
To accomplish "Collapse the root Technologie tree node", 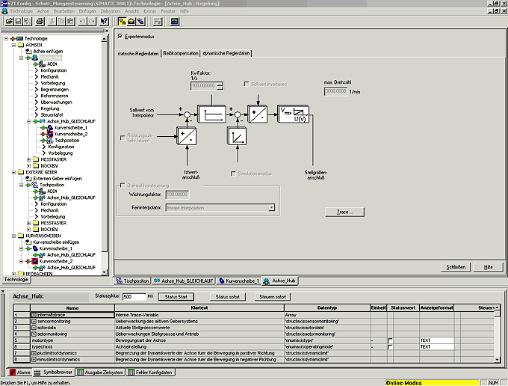I will 7,38.
